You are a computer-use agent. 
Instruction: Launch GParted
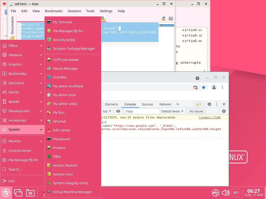(73, 121)
